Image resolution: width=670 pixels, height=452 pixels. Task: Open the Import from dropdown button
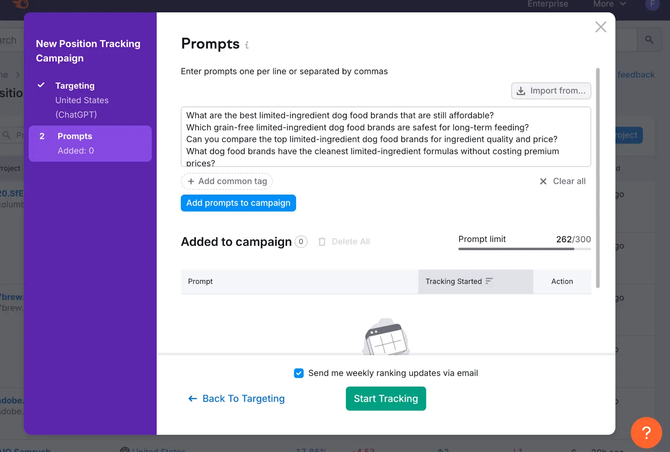(x=551, y=91)
